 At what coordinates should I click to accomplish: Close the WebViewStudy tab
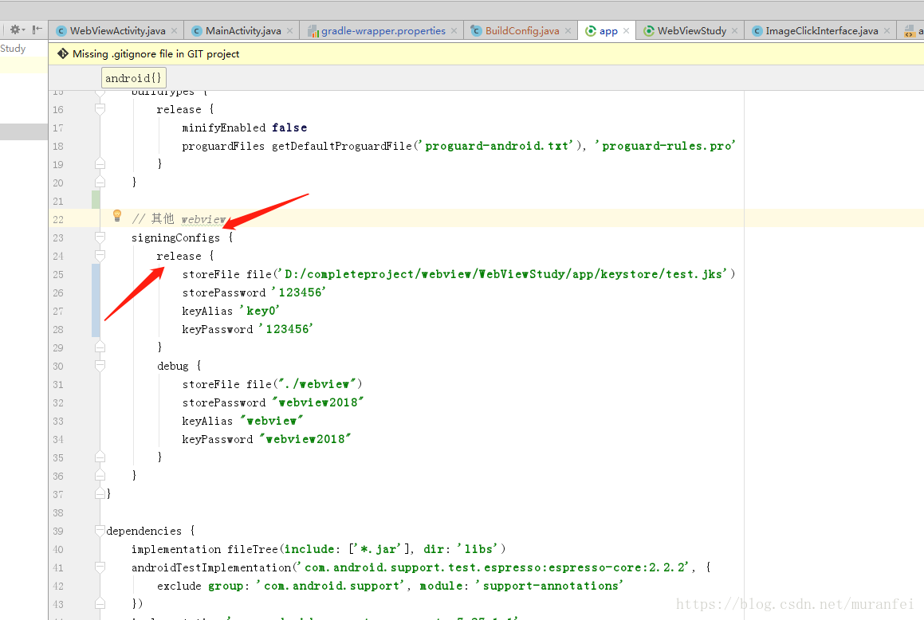(x=734, y=30)
